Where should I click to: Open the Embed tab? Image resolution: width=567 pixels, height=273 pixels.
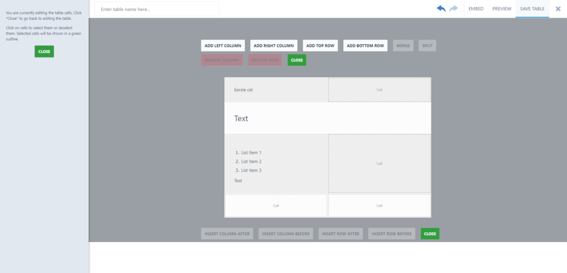click(x=476, y=9)
